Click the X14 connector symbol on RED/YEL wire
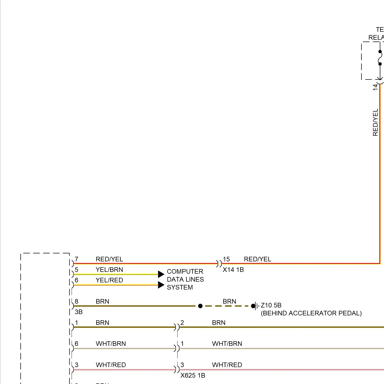This screenshot has width=384, height=384. coord(219,263)
